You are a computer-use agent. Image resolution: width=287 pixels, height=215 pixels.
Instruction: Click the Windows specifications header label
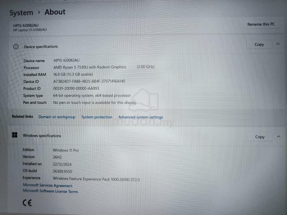pos(42,136)
